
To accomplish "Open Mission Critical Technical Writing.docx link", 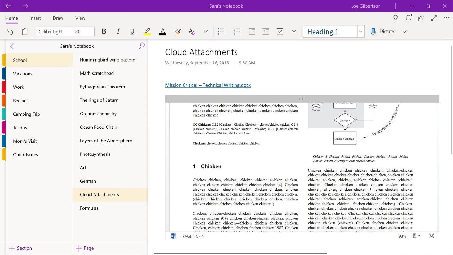I will point(208,85).
